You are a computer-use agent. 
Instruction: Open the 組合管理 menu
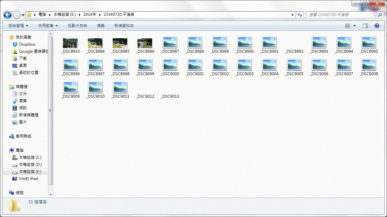[18, 26]
